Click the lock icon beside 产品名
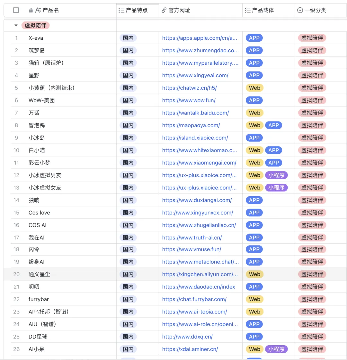 point(31,10)
